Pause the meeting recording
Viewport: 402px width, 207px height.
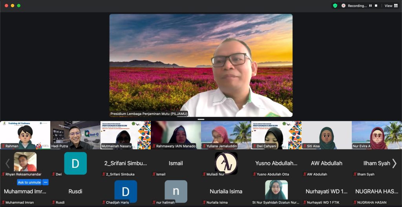click(x=370, y=5)
